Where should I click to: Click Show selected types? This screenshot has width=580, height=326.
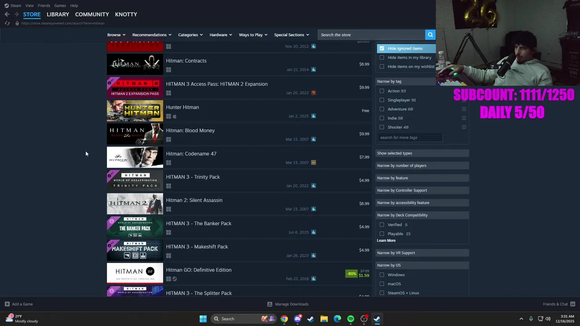pyautogui.click(x=422, y=153)
